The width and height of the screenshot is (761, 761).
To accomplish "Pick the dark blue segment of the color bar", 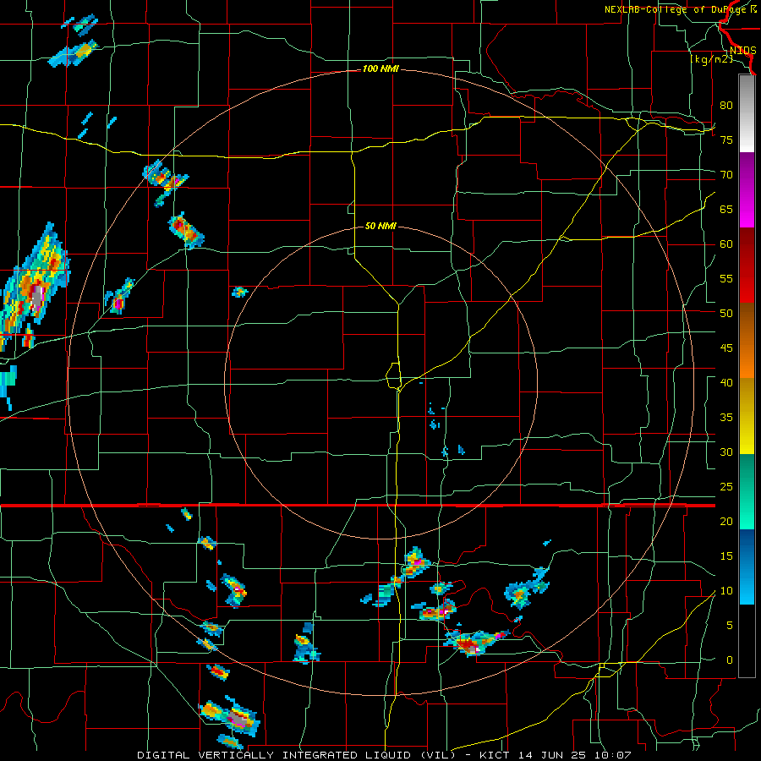I will pyautogui.click(x=747, y=548).
